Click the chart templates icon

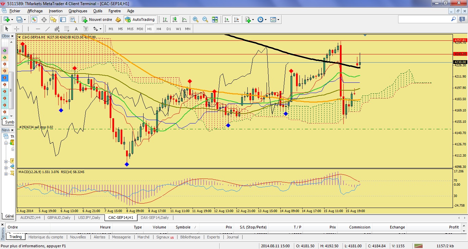tap(273, 19)
